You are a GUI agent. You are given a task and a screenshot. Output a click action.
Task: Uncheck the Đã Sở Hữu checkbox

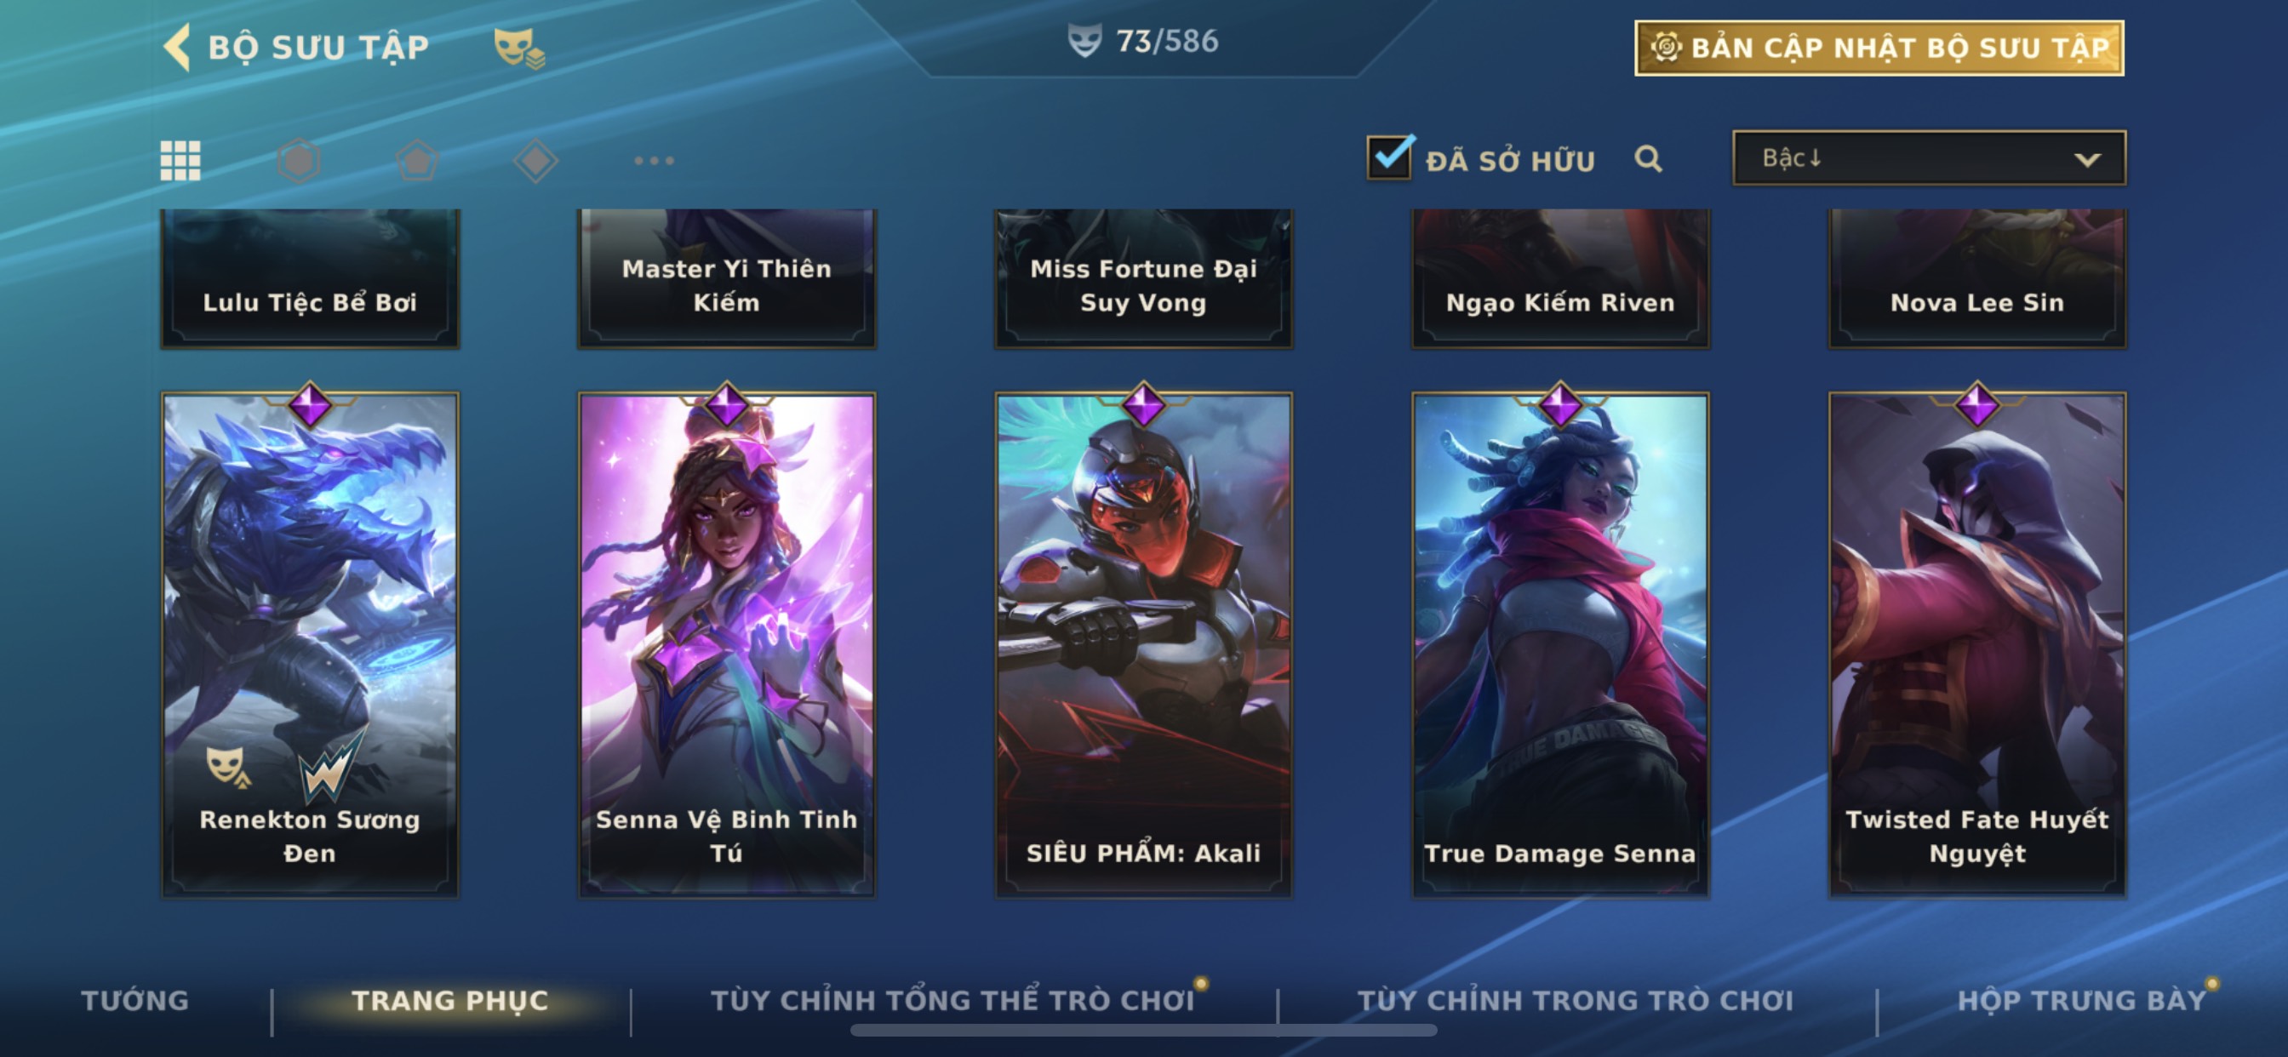point(1389,157)
